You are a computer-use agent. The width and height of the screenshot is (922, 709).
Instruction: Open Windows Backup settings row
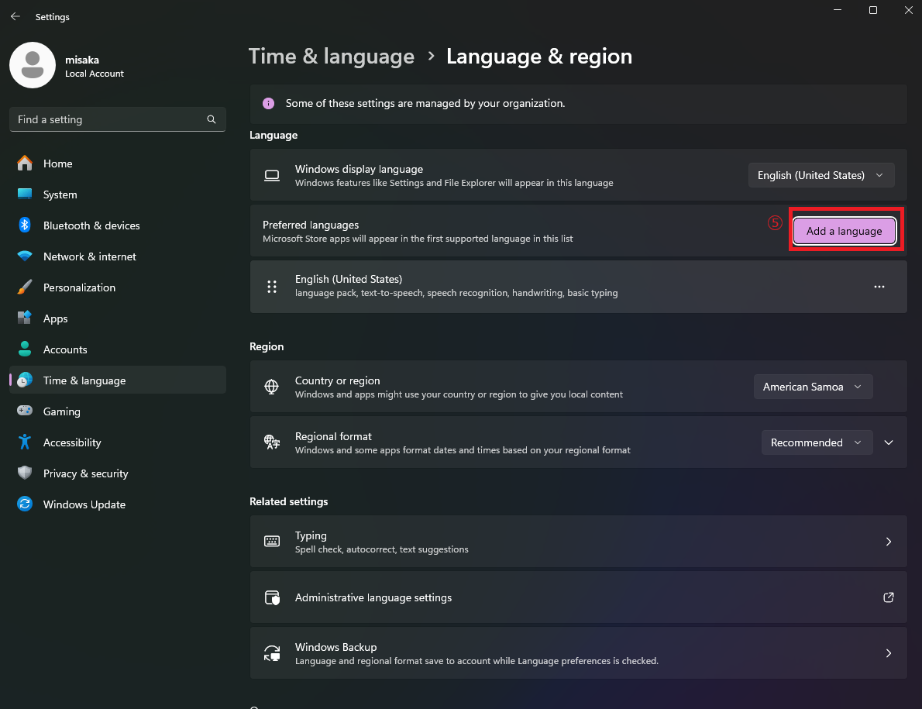578,653
